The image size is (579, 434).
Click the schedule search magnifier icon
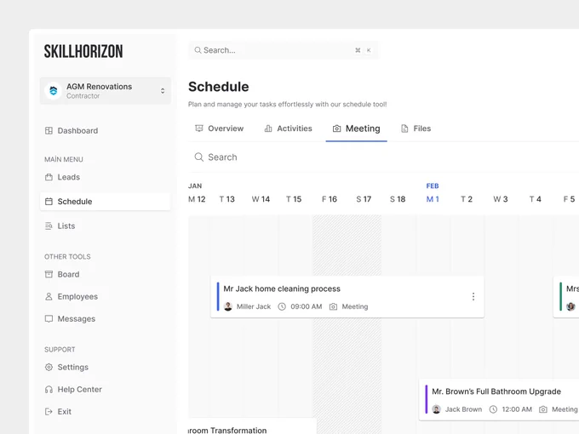[x=199, y=157]
